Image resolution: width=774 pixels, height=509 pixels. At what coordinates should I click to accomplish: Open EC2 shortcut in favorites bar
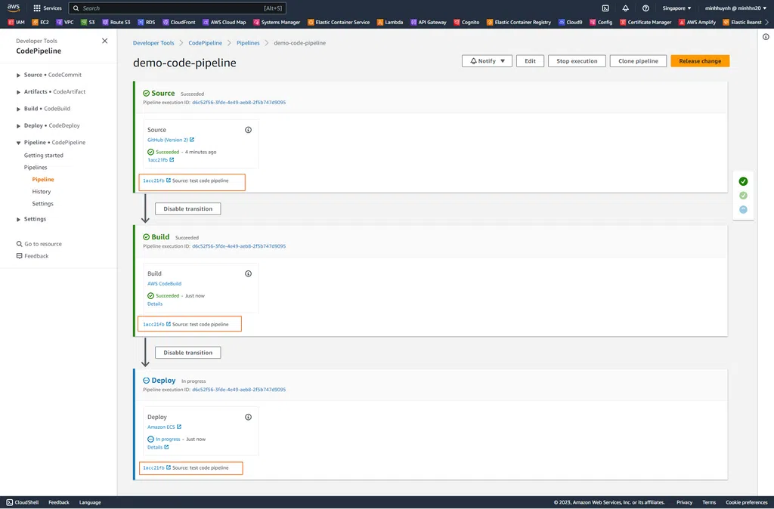pos(41,22)
